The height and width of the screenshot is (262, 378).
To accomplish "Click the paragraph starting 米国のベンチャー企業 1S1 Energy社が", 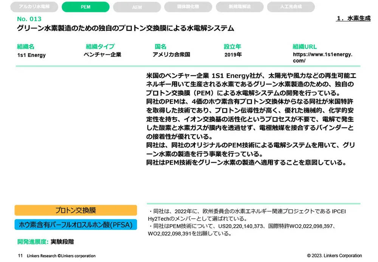I will click(251, 84).
